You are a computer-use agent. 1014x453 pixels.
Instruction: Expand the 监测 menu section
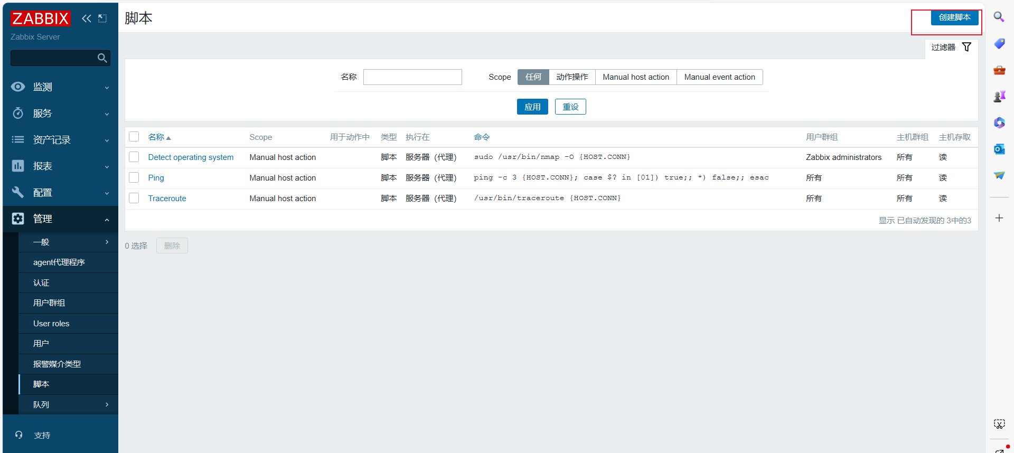60,87
